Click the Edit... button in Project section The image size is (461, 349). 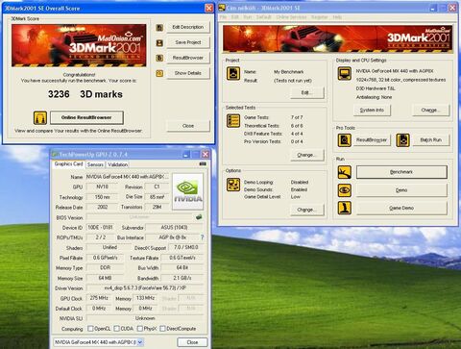[x=307, y=92]
